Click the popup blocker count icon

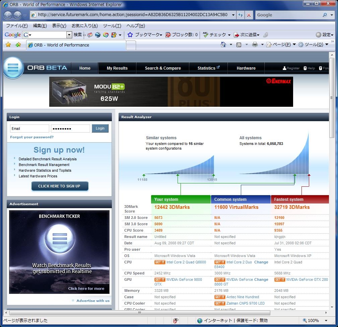168,35
